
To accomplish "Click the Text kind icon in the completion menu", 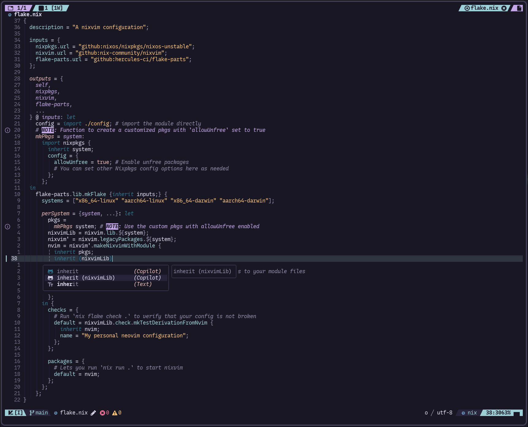I will coord(51,284).
